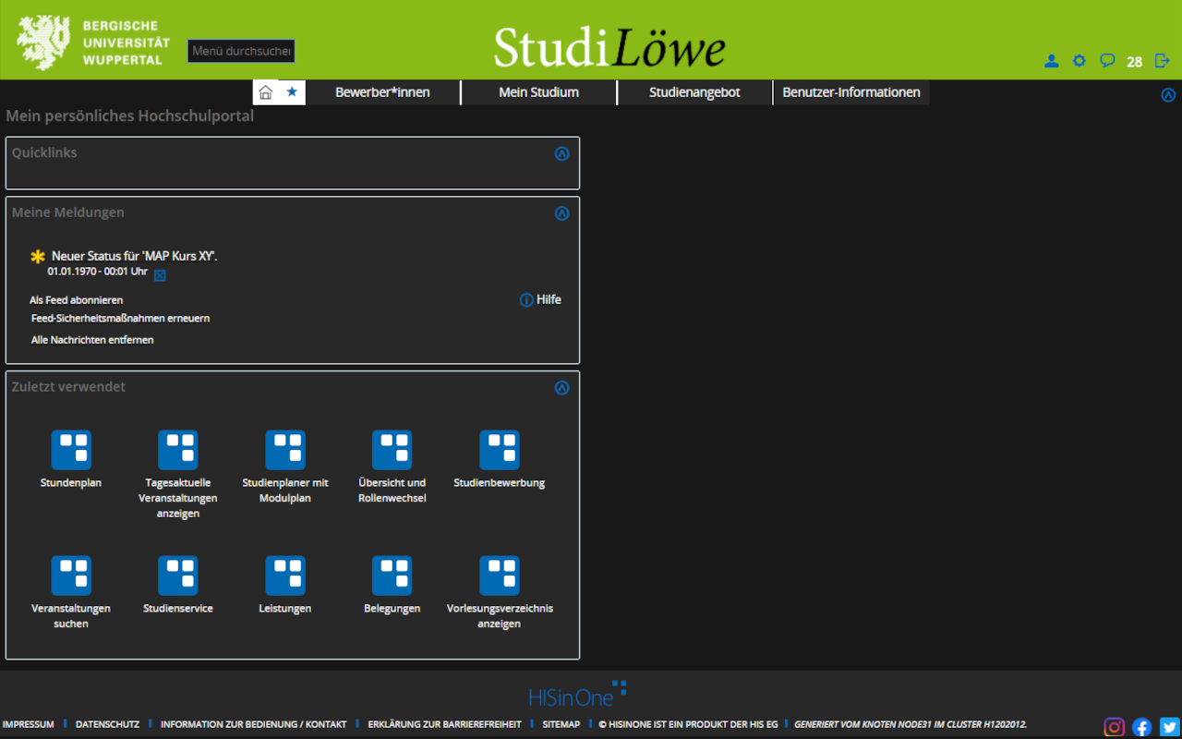
Task: Open the user profile icon
Action: coord(1051,61)
